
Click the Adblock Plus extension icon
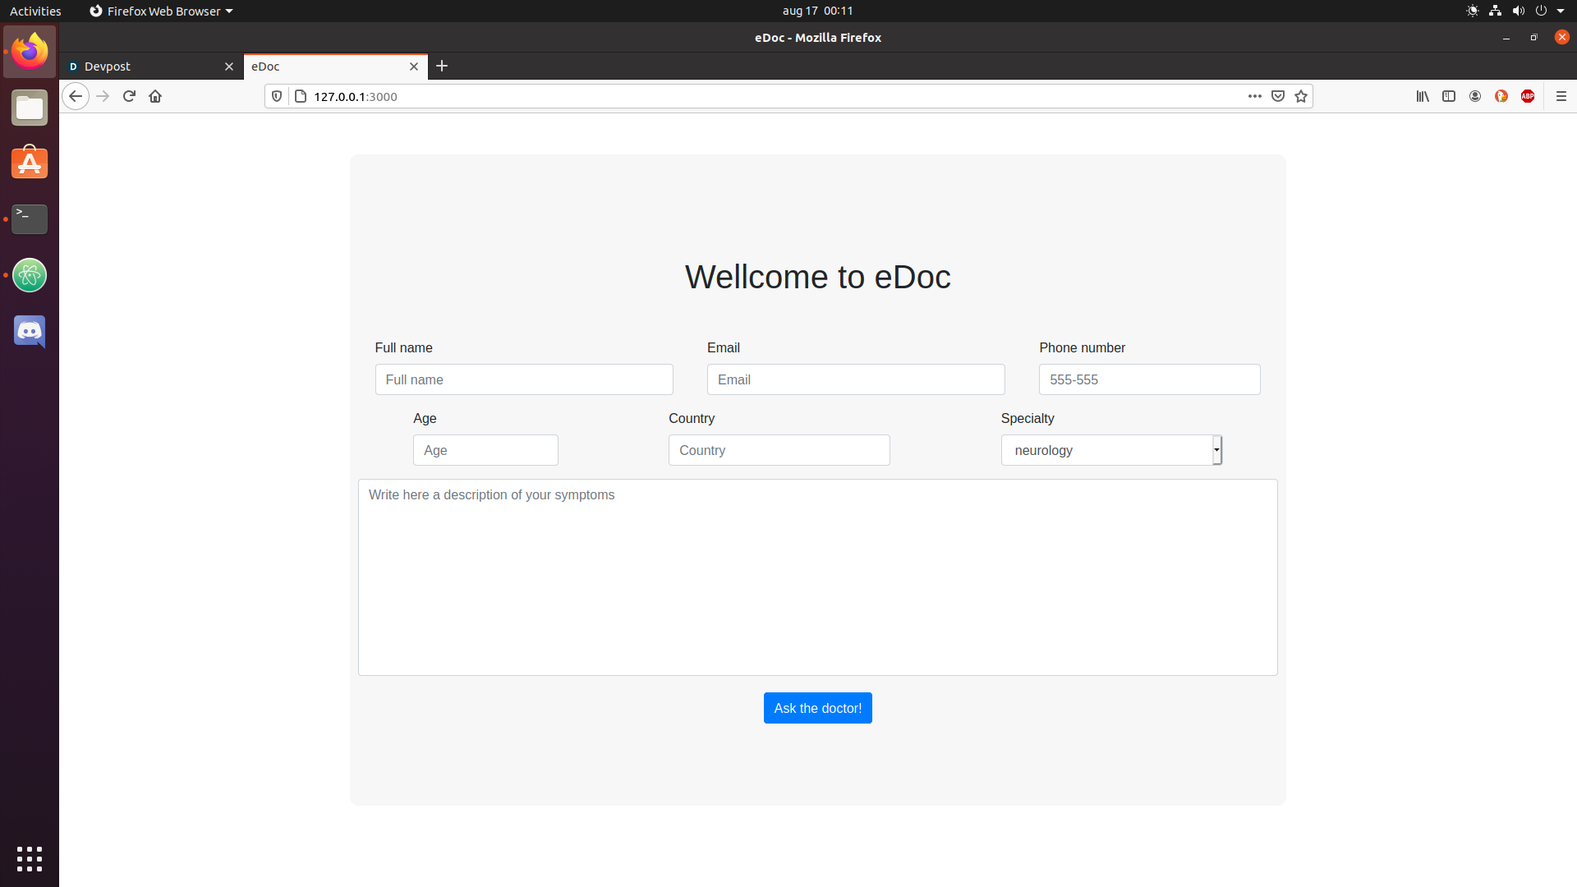1528,96
